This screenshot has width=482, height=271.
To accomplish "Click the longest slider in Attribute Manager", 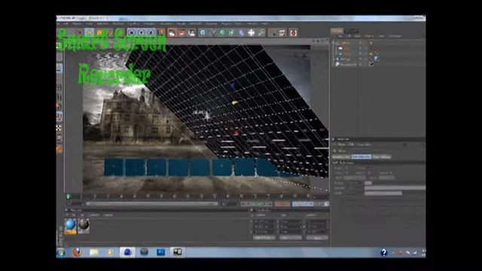I will [x=395, y=187].
